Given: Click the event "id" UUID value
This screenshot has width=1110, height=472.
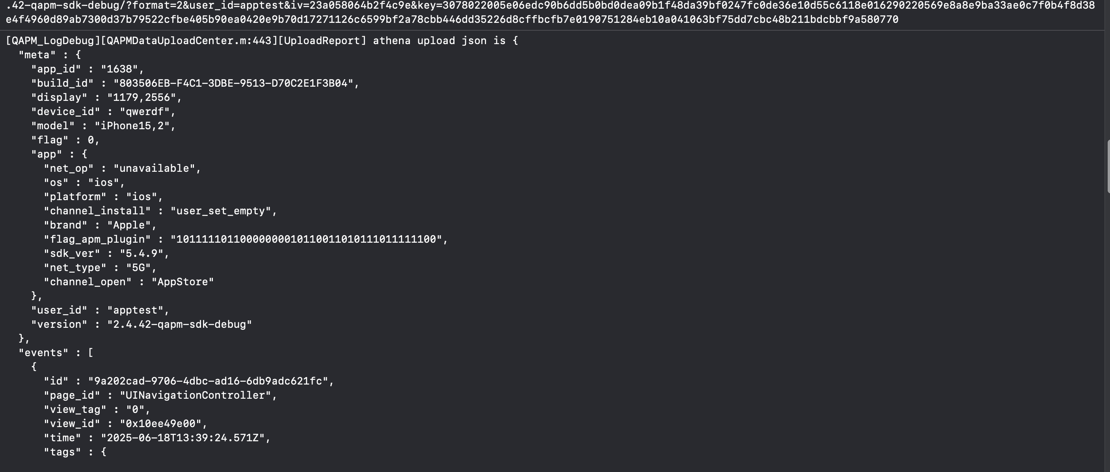Looking at the screenshot, I should click(208, 381).
